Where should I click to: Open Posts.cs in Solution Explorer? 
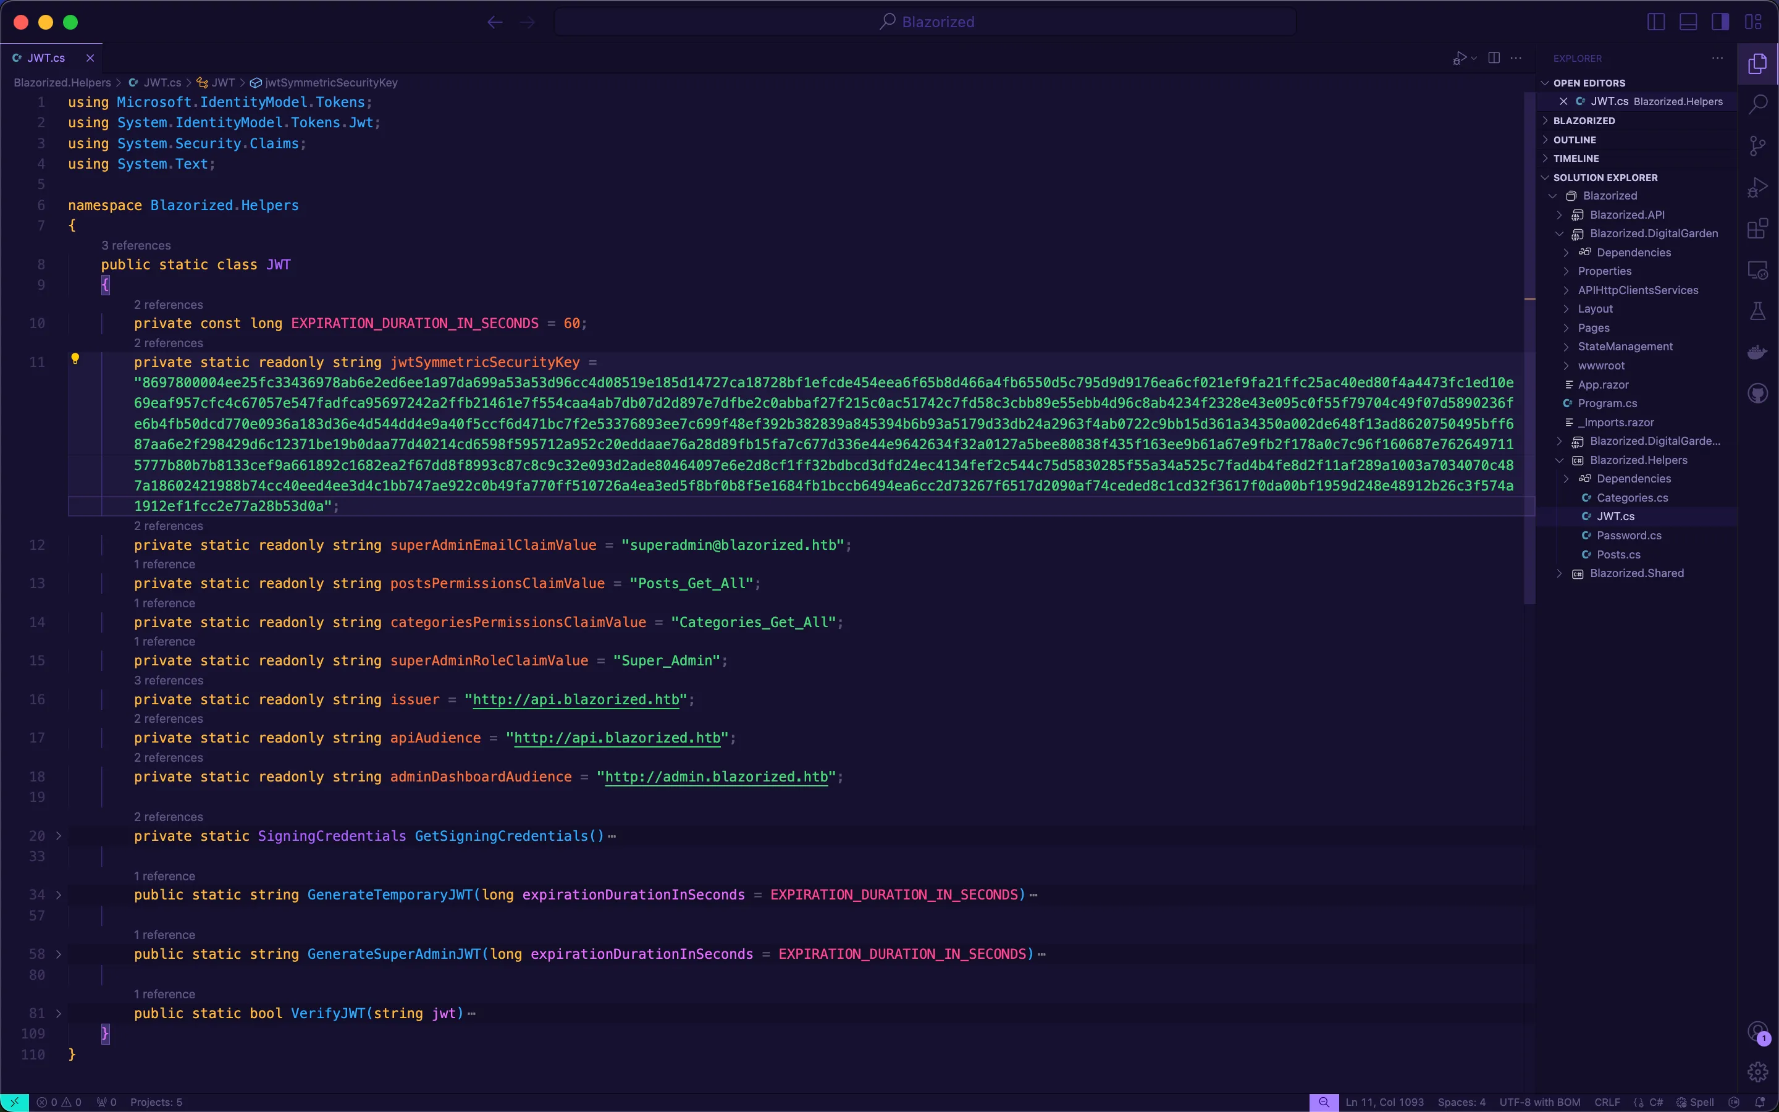[1618, 555]
